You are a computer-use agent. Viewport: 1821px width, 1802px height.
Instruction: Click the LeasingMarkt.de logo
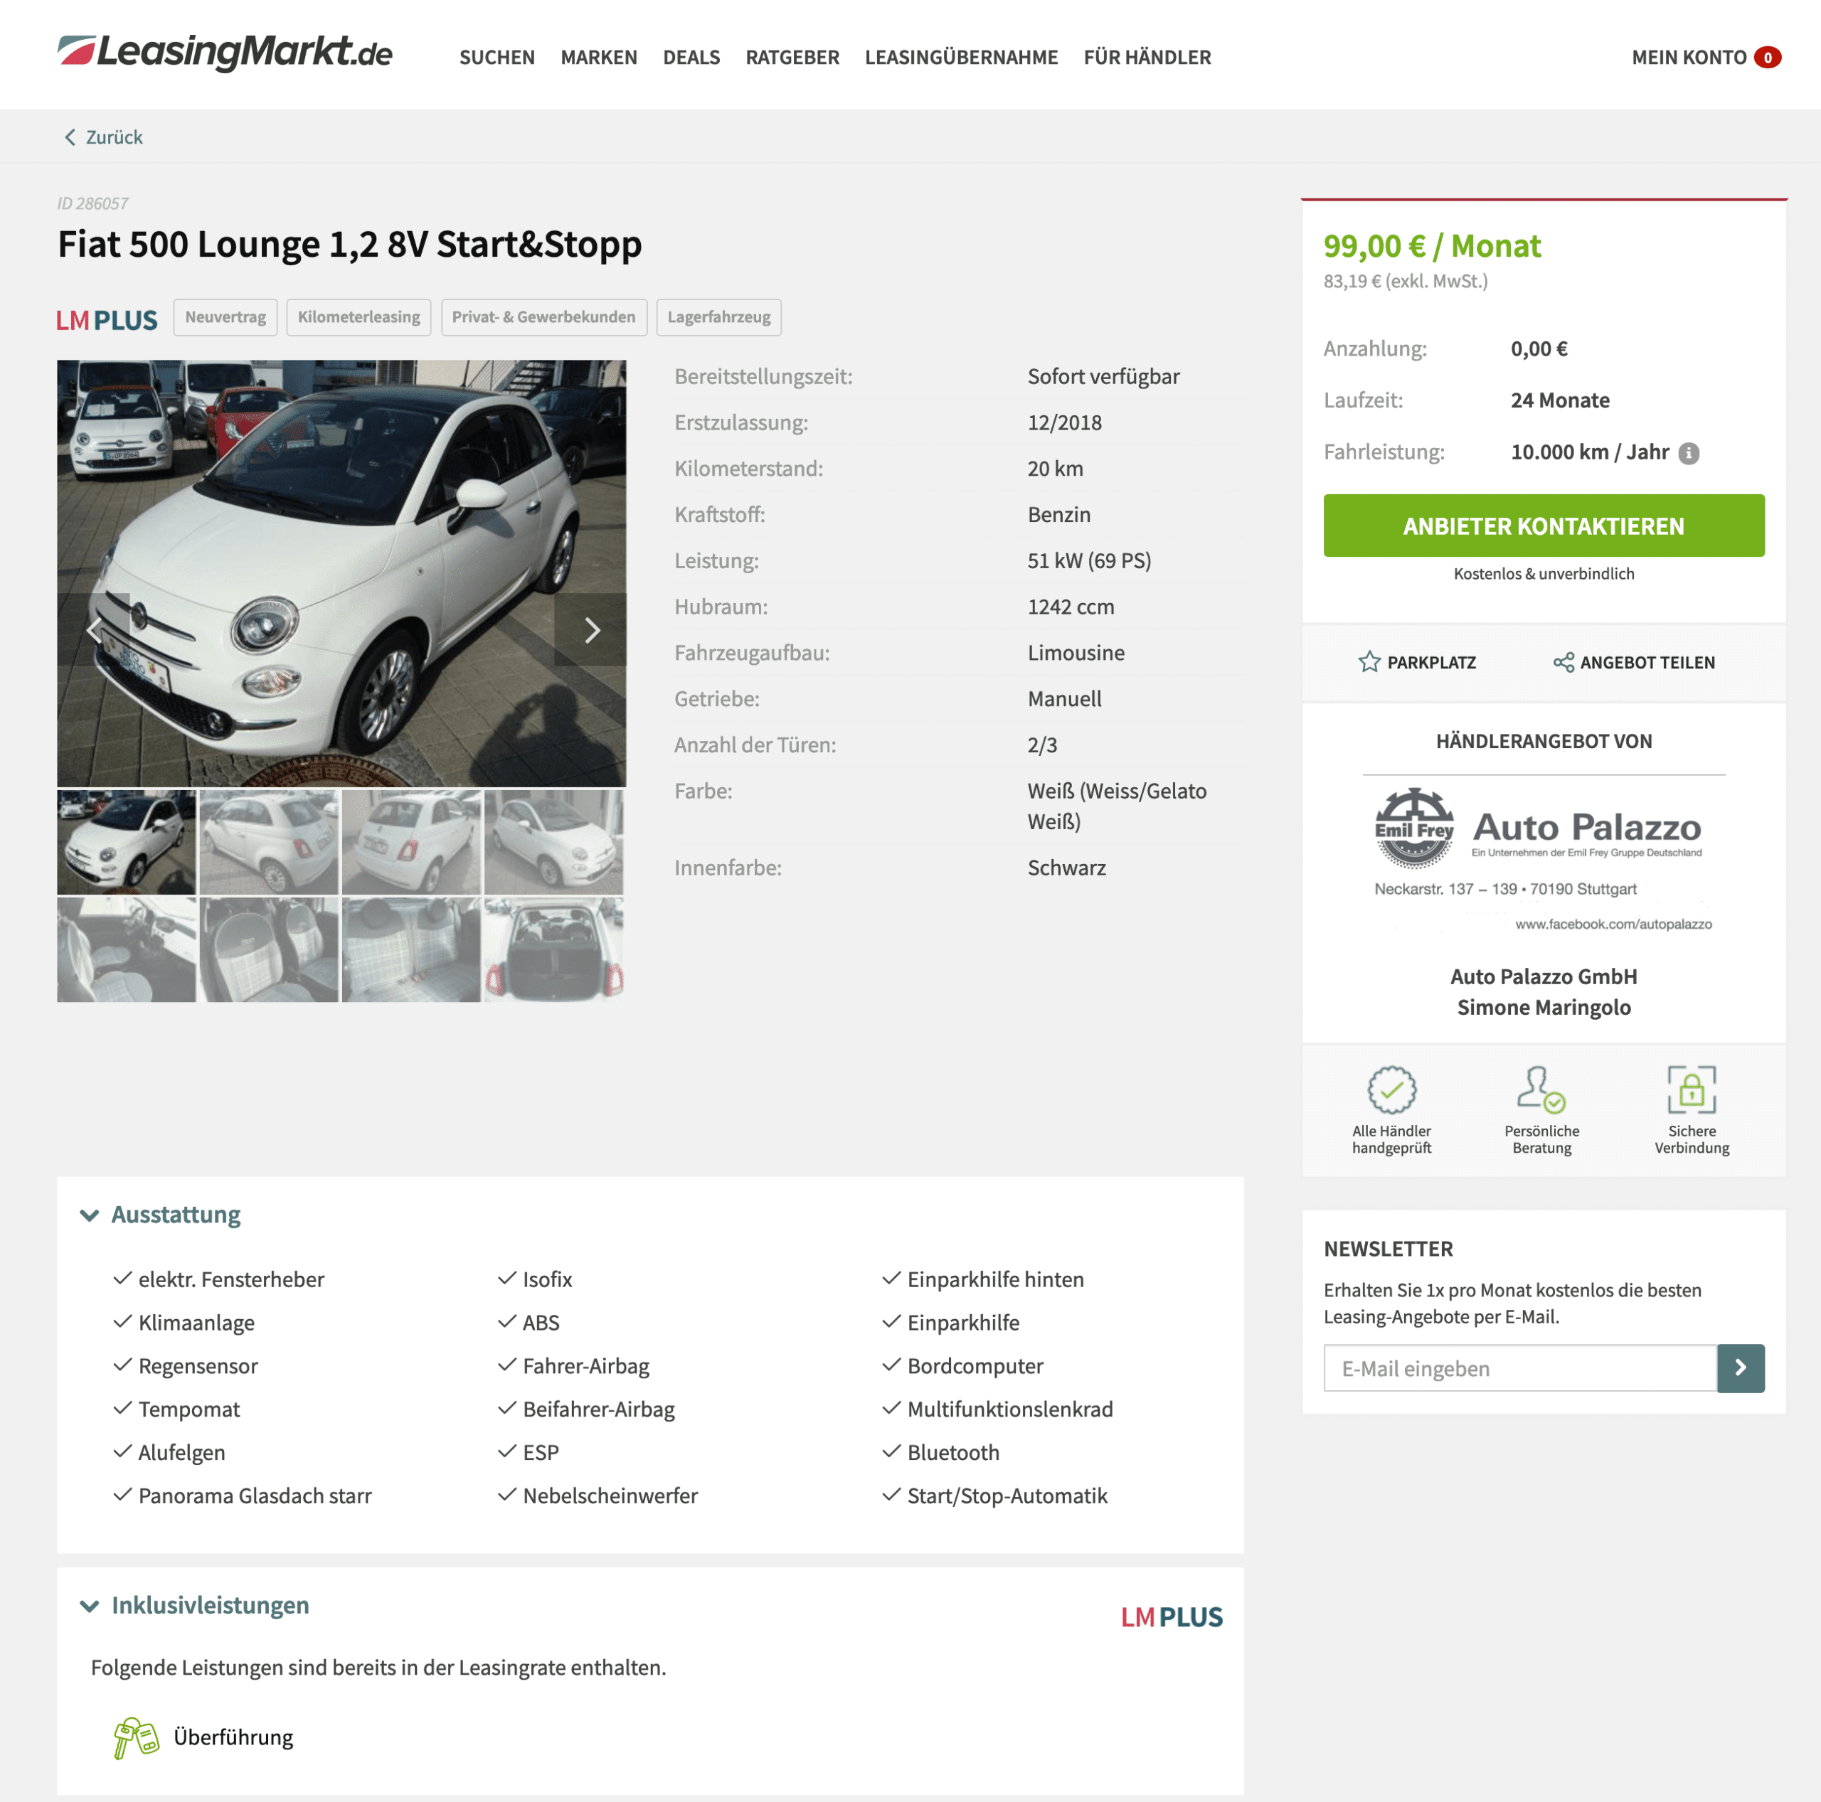click(225, 53)
